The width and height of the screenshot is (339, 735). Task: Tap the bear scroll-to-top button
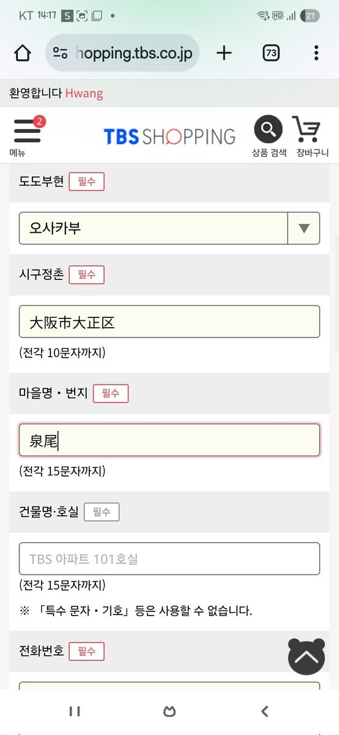point(307,657)
